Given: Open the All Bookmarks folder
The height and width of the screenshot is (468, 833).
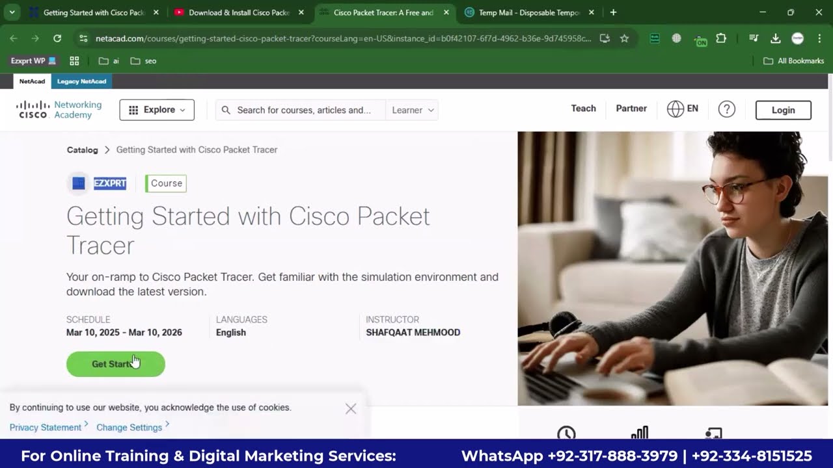Looking at the screenshot, I should pos(793,60).
